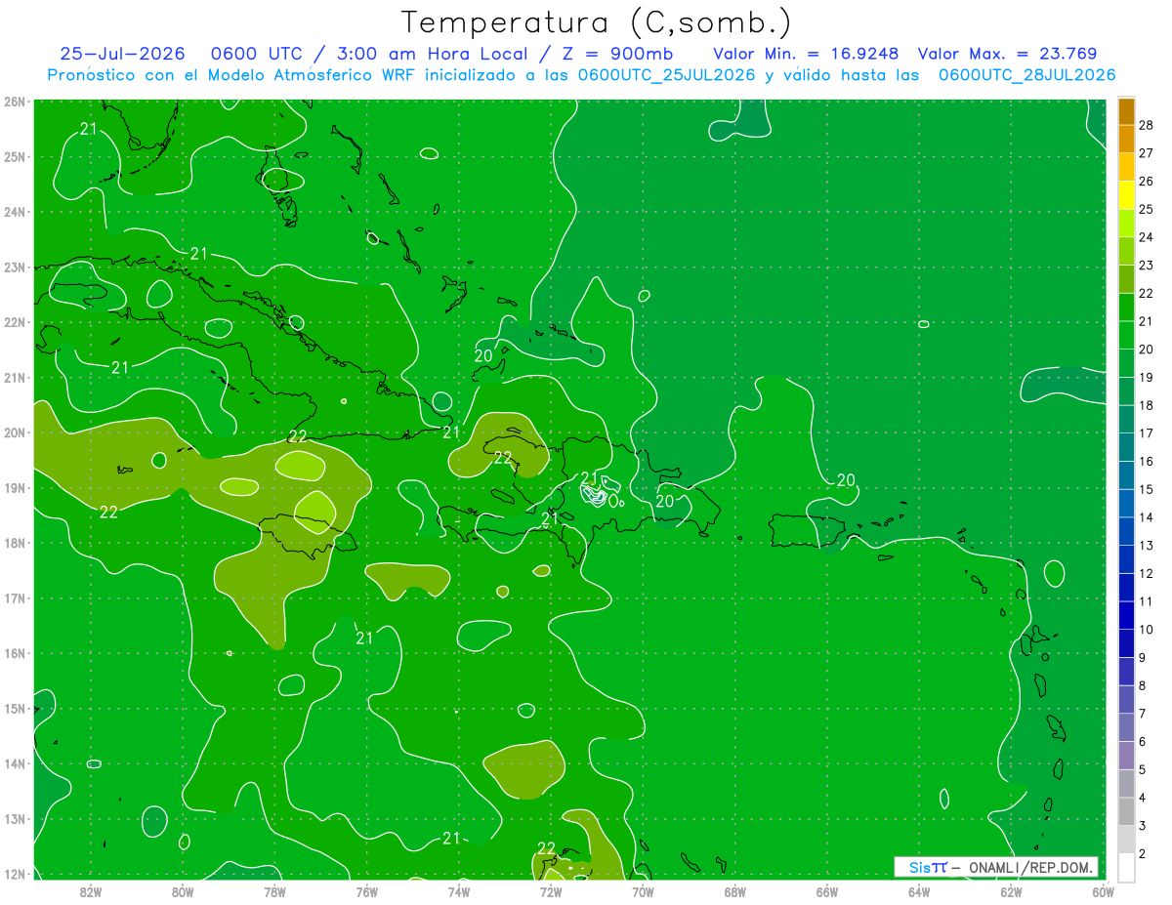1172x905 pixels.
Task: Click the longitude label "60W"
Action: [1103, 891]
